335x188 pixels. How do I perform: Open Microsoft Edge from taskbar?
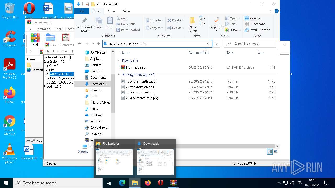tap(122, 183)
